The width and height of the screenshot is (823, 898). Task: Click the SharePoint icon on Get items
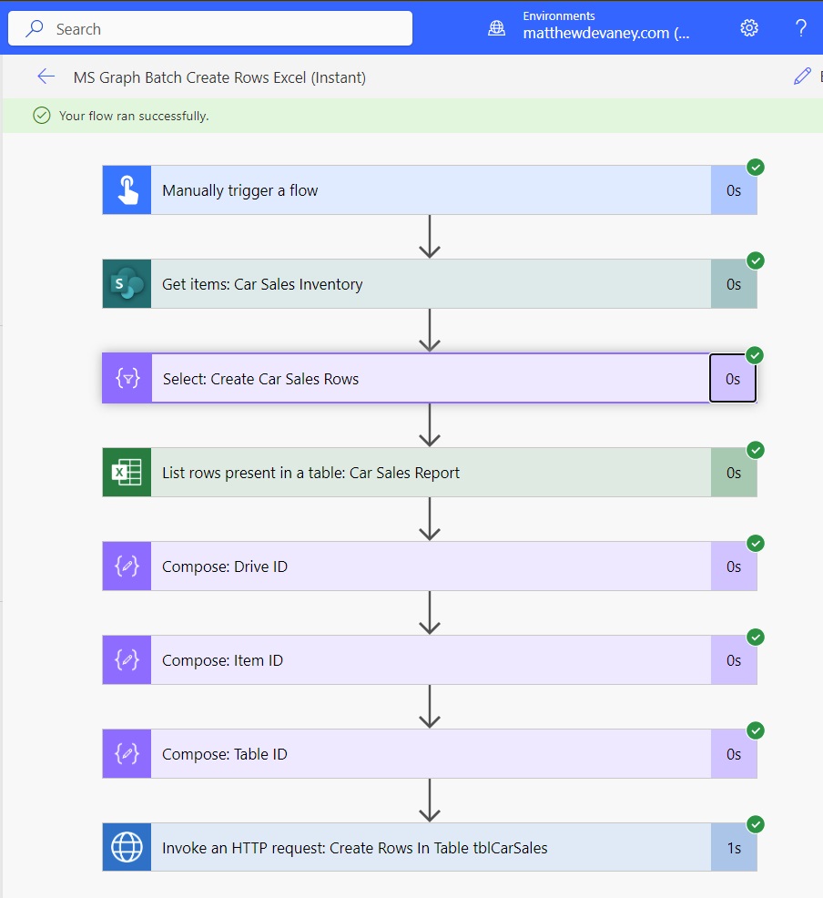127,284
